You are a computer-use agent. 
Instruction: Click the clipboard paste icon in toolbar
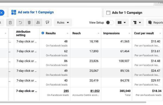pyautogui.click(x=10, y=22)
